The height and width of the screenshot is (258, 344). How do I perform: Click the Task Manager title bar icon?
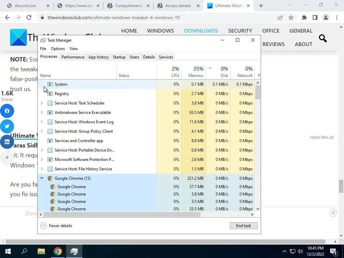[43, 40]
